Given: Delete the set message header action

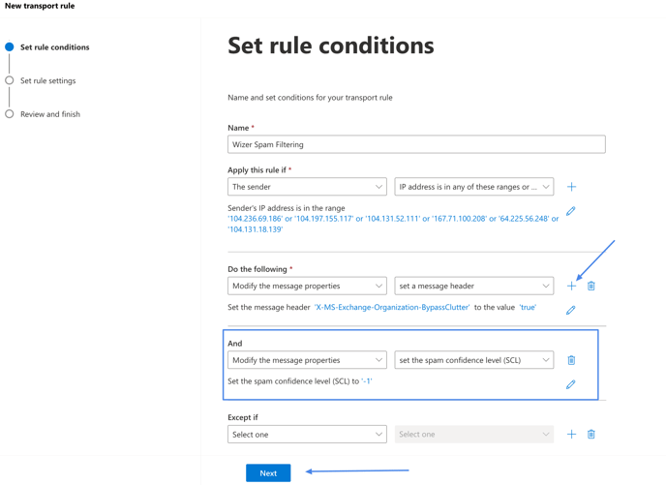Looking at the screenshot, I should pos(590,286).
